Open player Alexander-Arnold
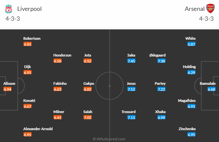 [38, 129]
